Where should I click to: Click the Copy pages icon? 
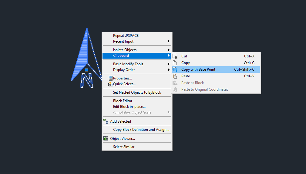[175, 63]
